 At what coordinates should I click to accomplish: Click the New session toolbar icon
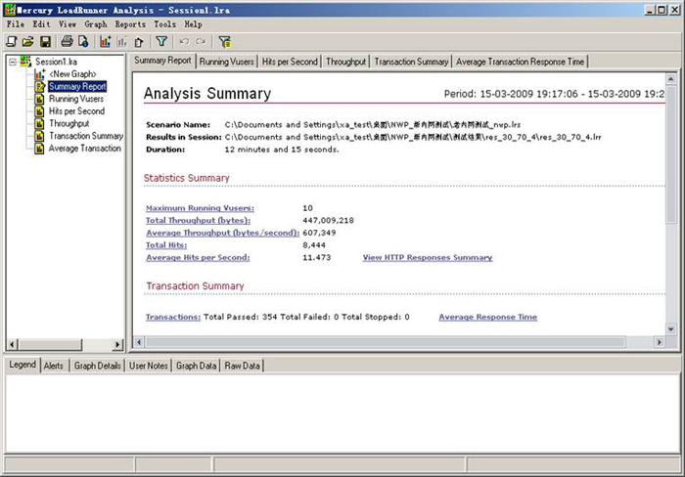point(12,41)
